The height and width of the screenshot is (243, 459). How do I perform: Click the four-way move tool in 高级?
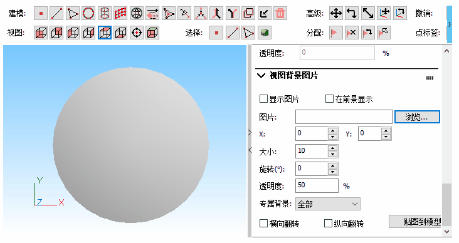[x=336, y=13]
